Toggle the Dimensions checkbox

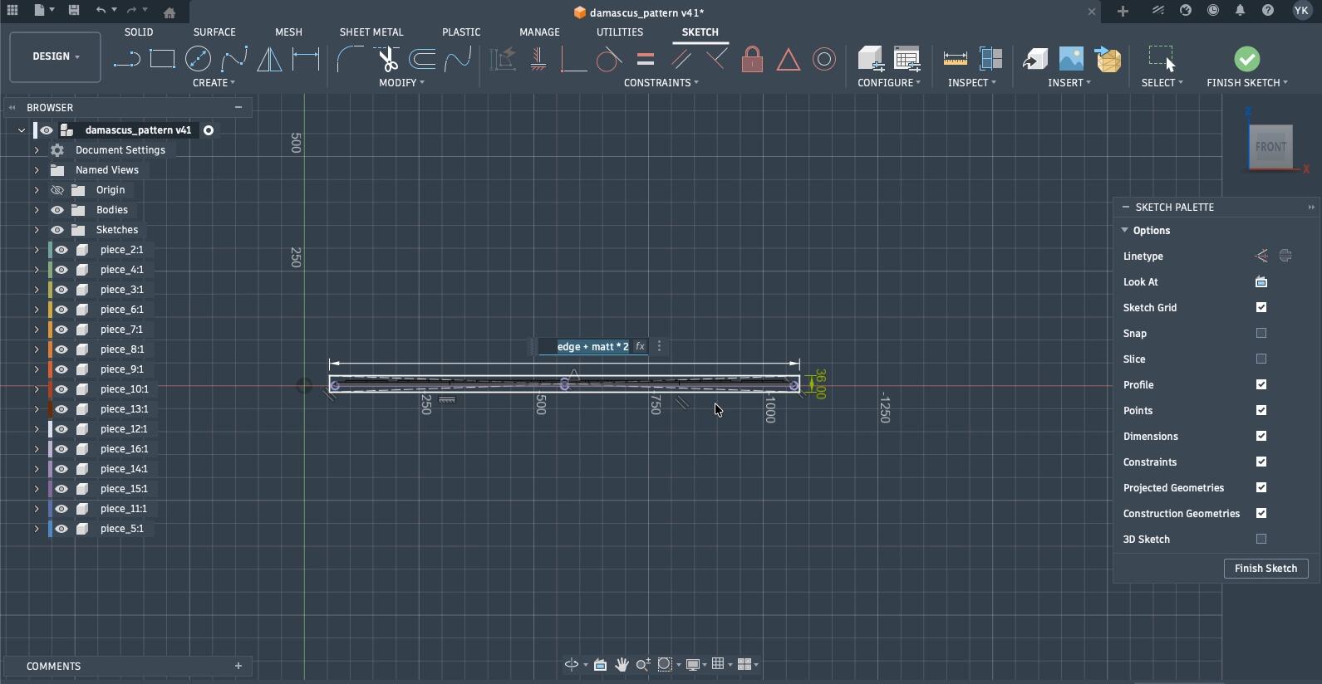pos(1261,437)
